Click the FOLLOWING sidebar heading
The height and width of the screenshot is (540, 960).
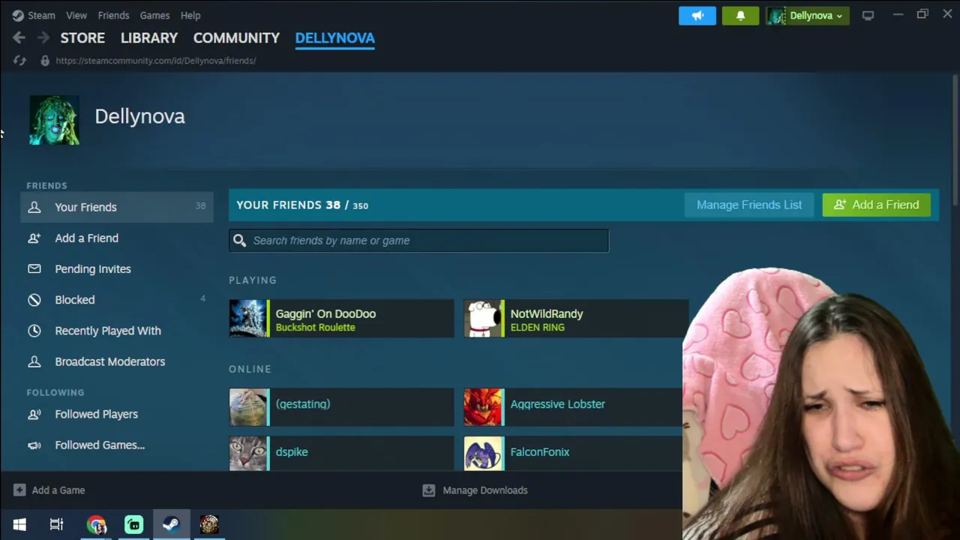(x=55, y=392)
